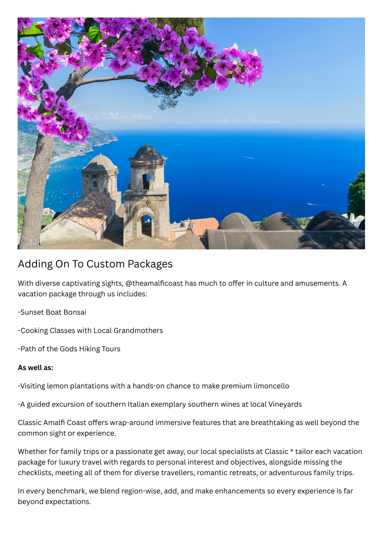Click the Adding On To Custom Packages heading
The height and width of the screenshot is (541, 383).
(95, 264)
